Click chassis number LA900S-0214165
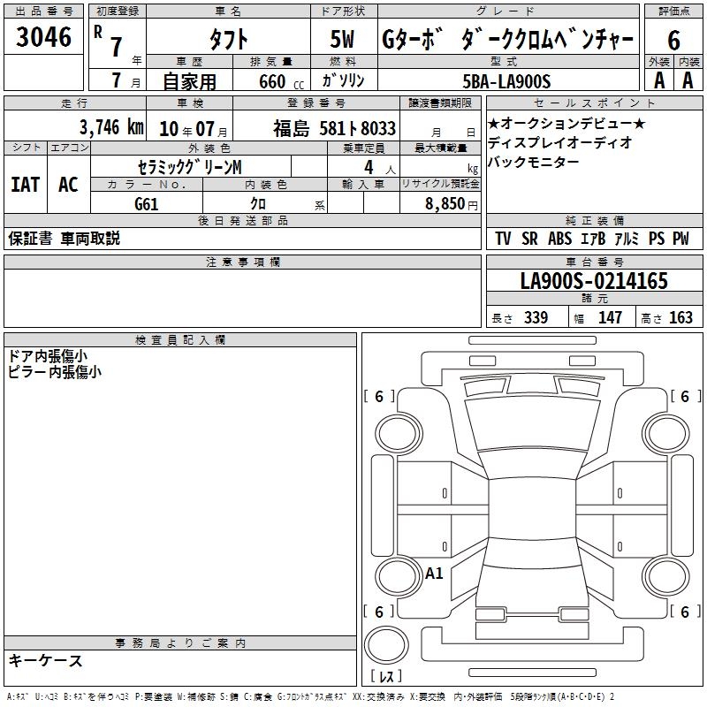Screen dimensions: 707x707 point(594,281)
